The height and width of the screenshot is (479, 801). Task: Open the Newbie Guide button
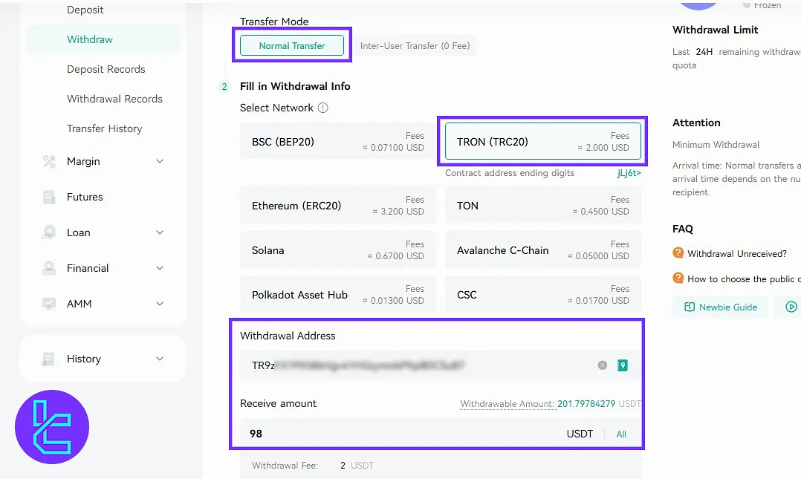tap(720, 307)
